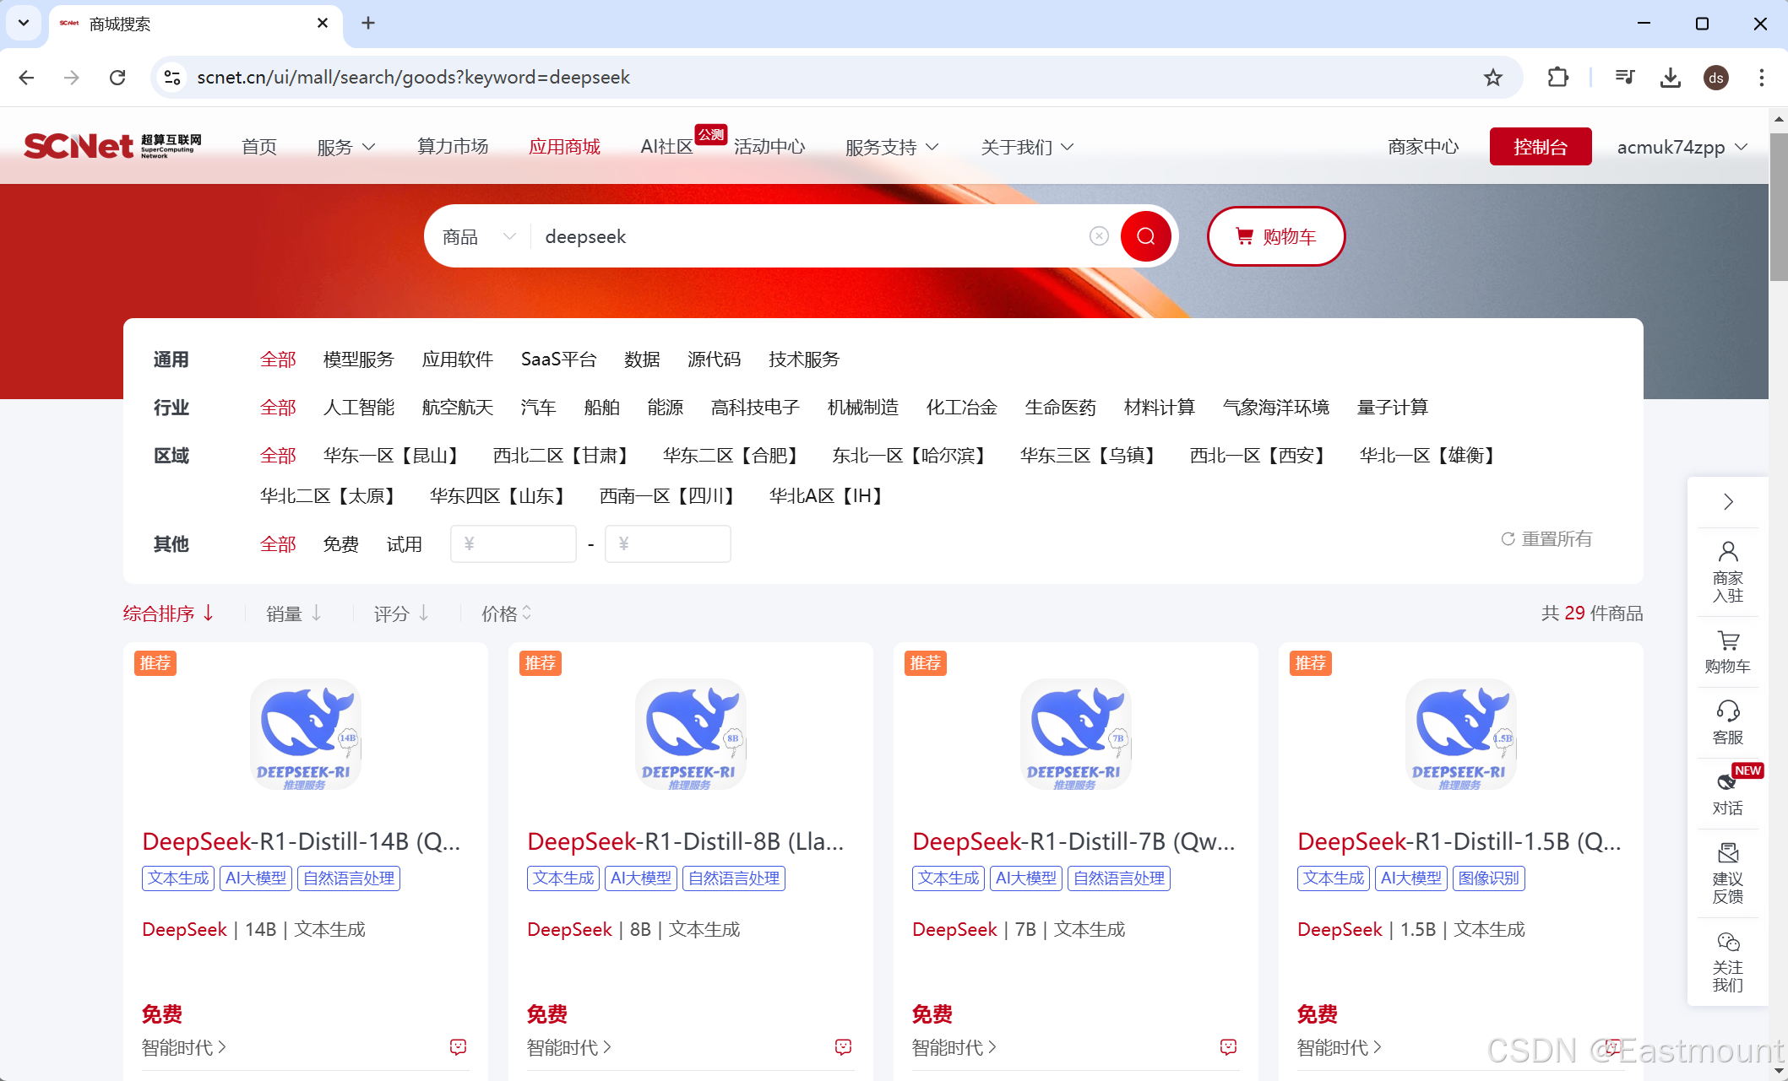This screenshot has width=1788, height=1081.
Task: Click the red search magnifier button
Action: coord(1145,236)
